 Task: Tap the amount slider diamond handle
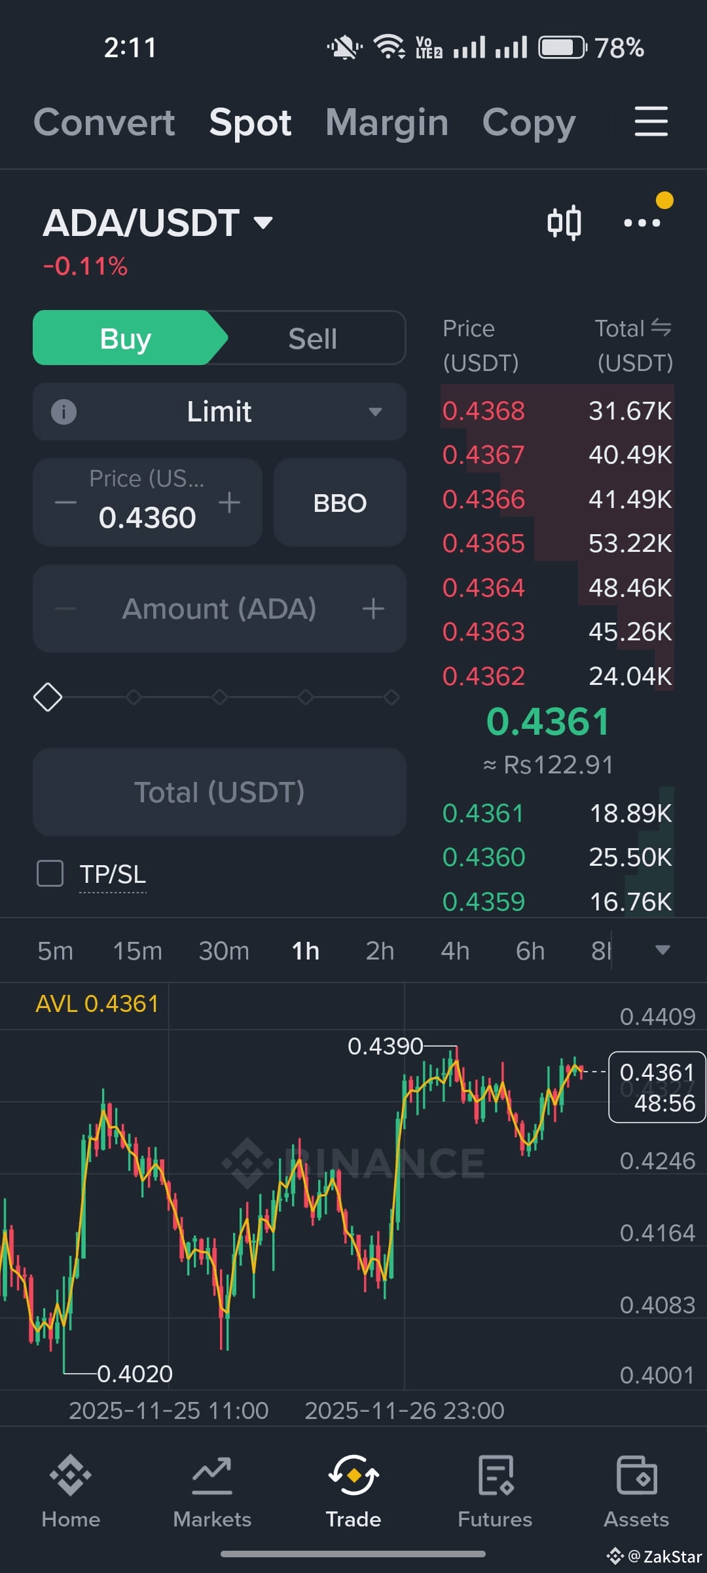48,697
